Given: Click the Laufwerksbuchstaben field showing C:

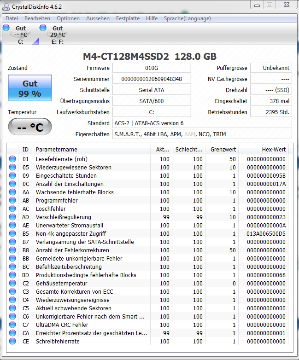Looking at the screenshot, I should pyautogui.click(x=152, y=112).
